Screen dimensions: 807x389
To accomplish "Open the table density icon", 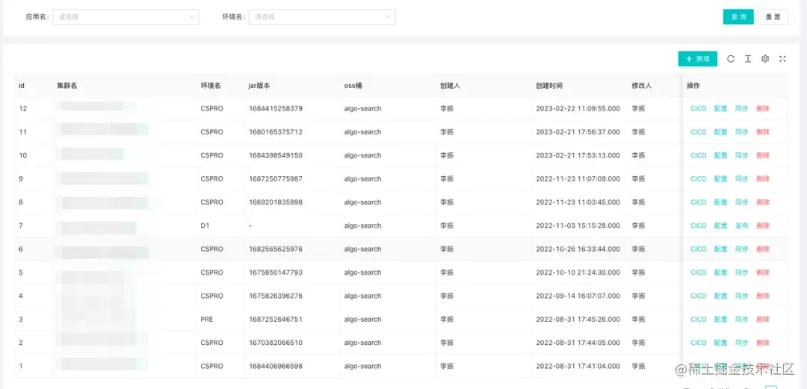I will click(748, 59).
